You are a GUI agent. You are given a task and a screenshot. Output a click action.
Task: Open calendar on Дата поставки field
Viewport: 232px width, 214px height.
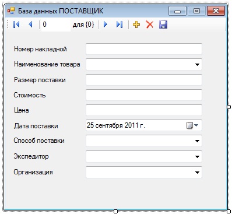(192, 125)
